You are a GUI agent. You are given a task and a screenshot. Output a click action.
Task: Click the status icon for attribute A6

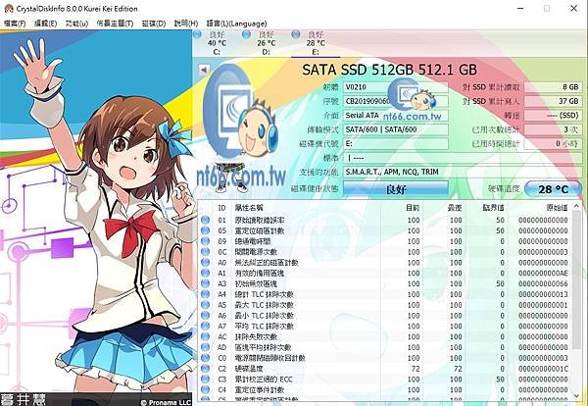coord(205,316)
